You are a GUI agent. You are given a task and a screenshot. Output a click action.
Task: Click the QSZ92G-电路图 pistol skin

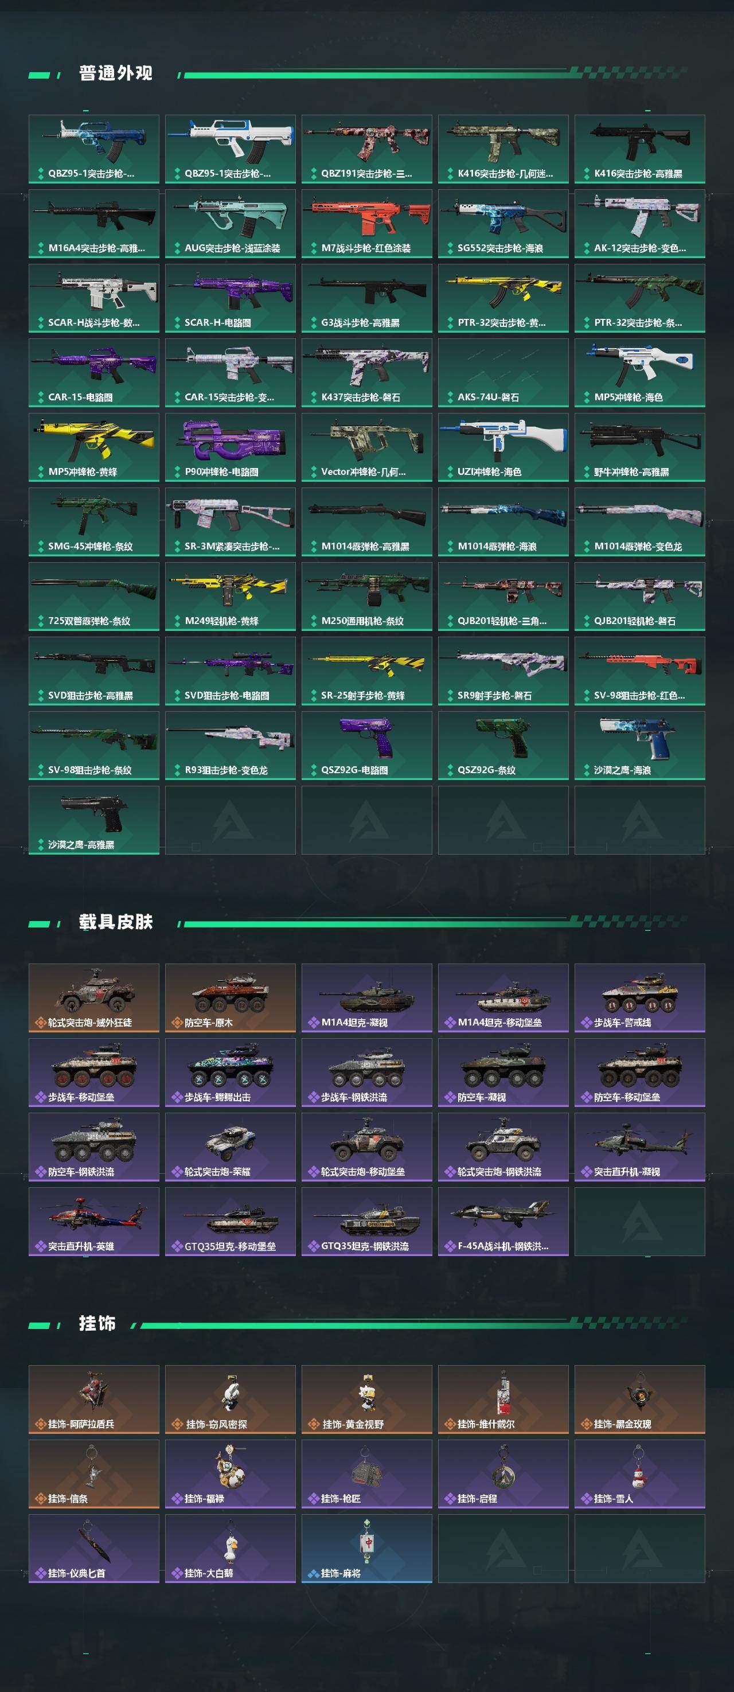coord(367,745)
